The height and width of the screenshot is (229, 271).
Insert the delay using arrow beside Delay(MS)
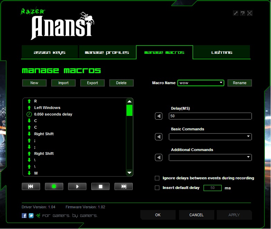pyautogui.click(x=158, y=116)
